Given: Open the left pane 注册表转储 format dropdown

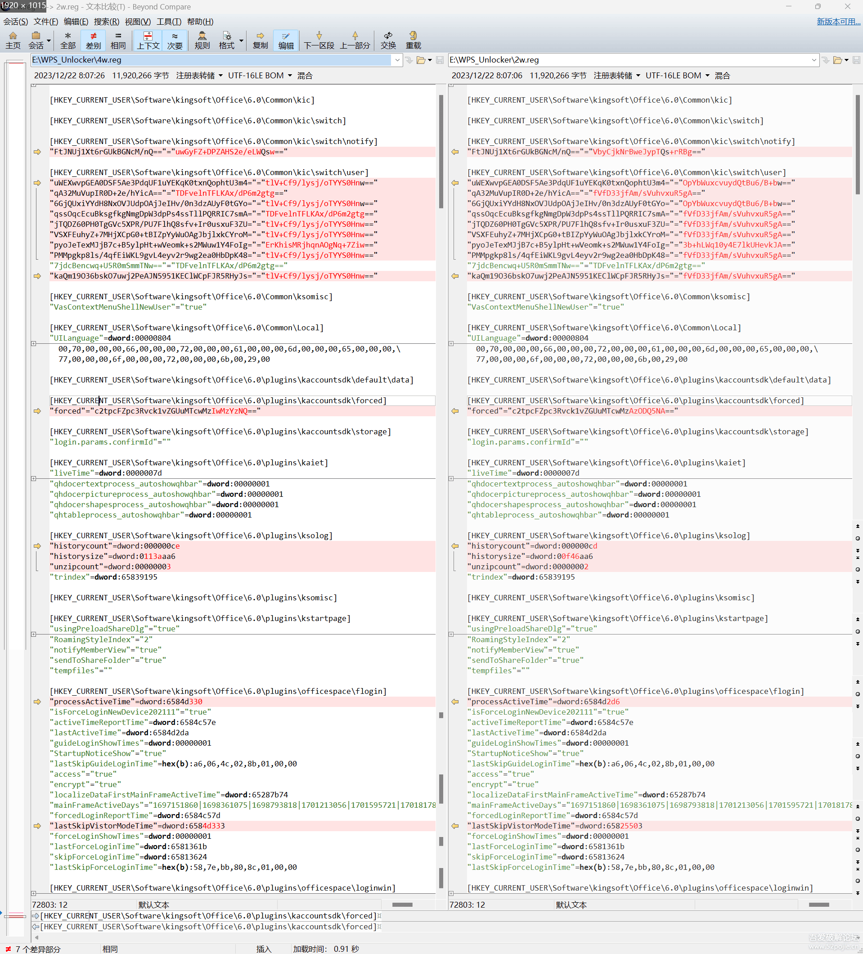Looking at the screenshot, I should 199,76.
